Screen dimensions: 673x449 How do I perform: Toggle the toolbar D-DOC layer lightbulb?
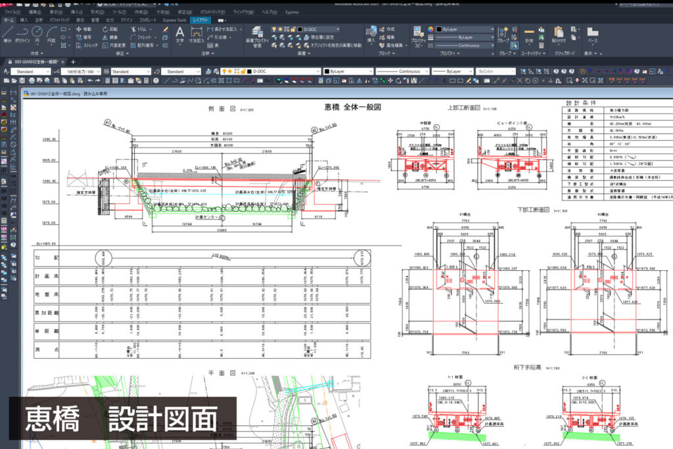pos(223,71)
